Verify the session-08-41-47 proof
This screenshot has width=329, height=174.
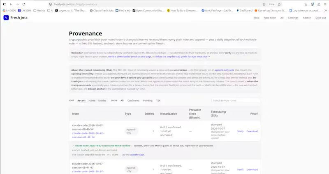coord(240,169)
